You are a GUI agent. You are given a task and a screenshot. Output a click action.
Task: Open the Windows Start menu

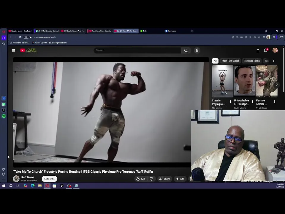click(4, 186)
